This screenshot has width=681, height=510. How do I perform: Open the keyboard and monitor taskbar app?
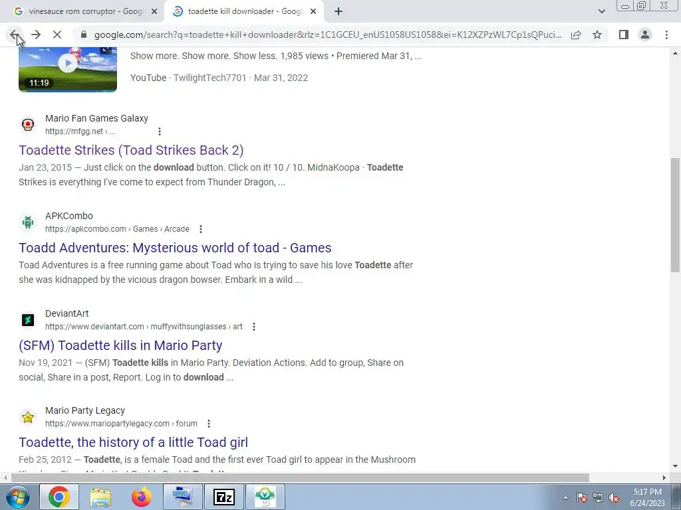[183, 497]
